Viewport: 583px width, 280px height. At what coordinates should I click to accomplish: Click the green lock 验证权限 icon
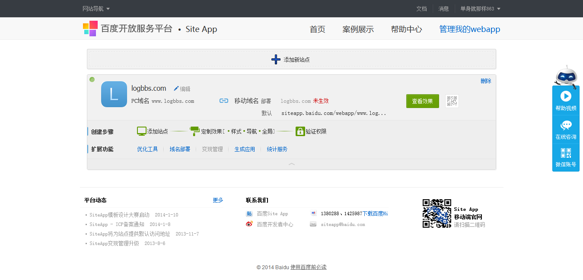300,131
